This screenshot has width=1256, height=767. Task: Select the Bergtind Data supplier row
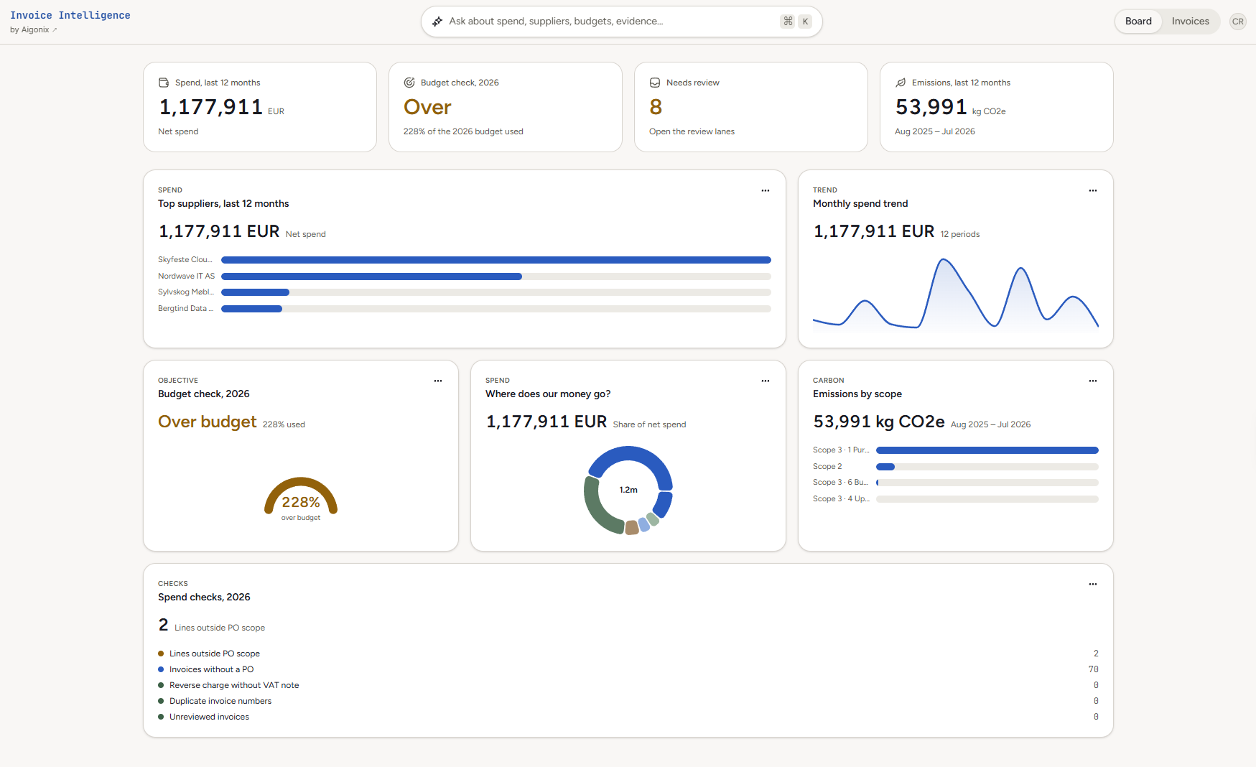[465, 309]
